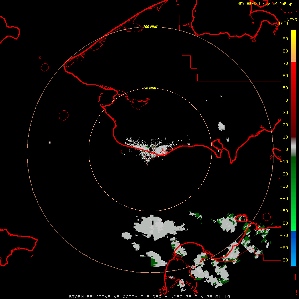Screen dimensions: 299x299
Task: Select the positive 90 velocity scale label
Action: (x=285, y=39)
